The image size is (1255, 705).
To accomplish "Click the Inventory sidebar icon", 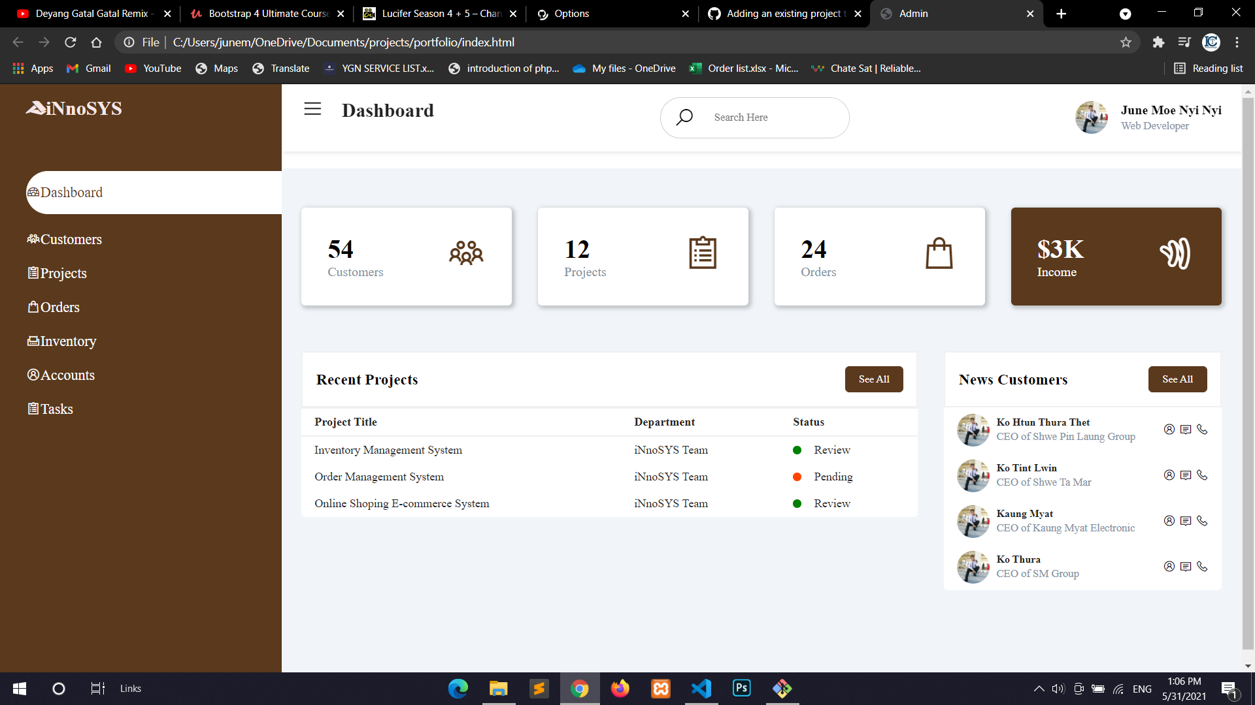I will point(33,341).
